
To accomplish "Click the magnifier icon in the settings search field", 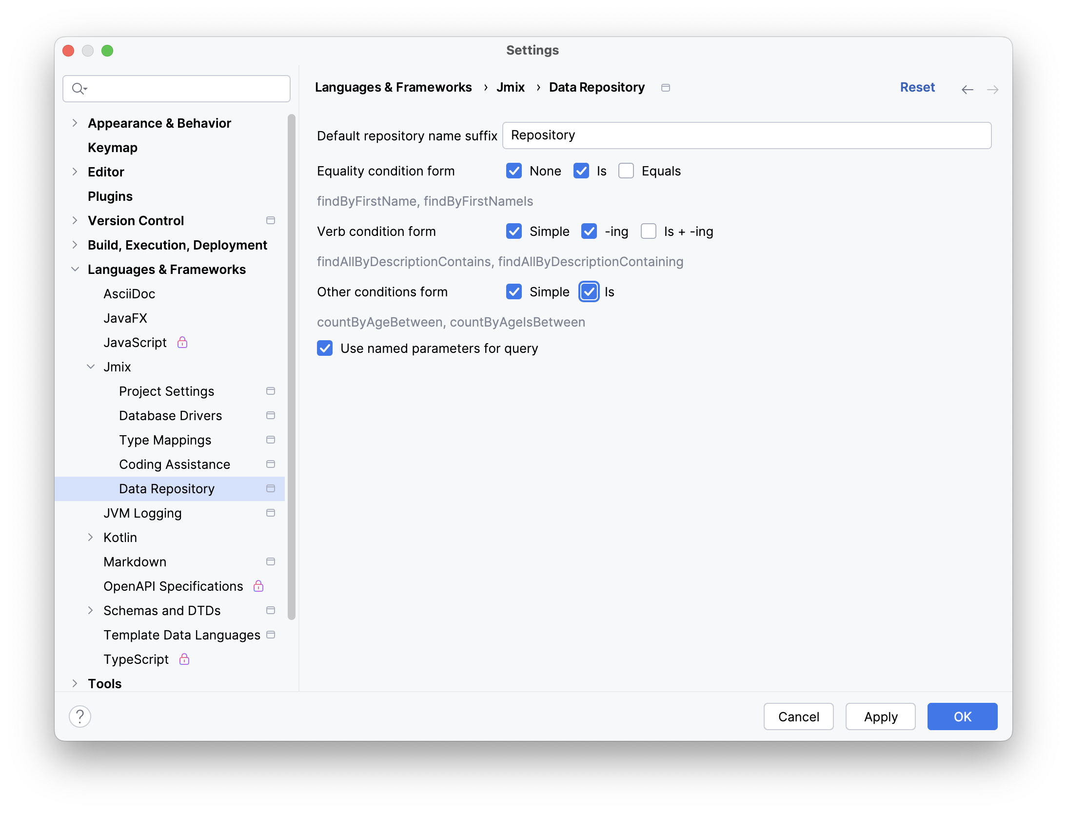I will click(79, 89).
